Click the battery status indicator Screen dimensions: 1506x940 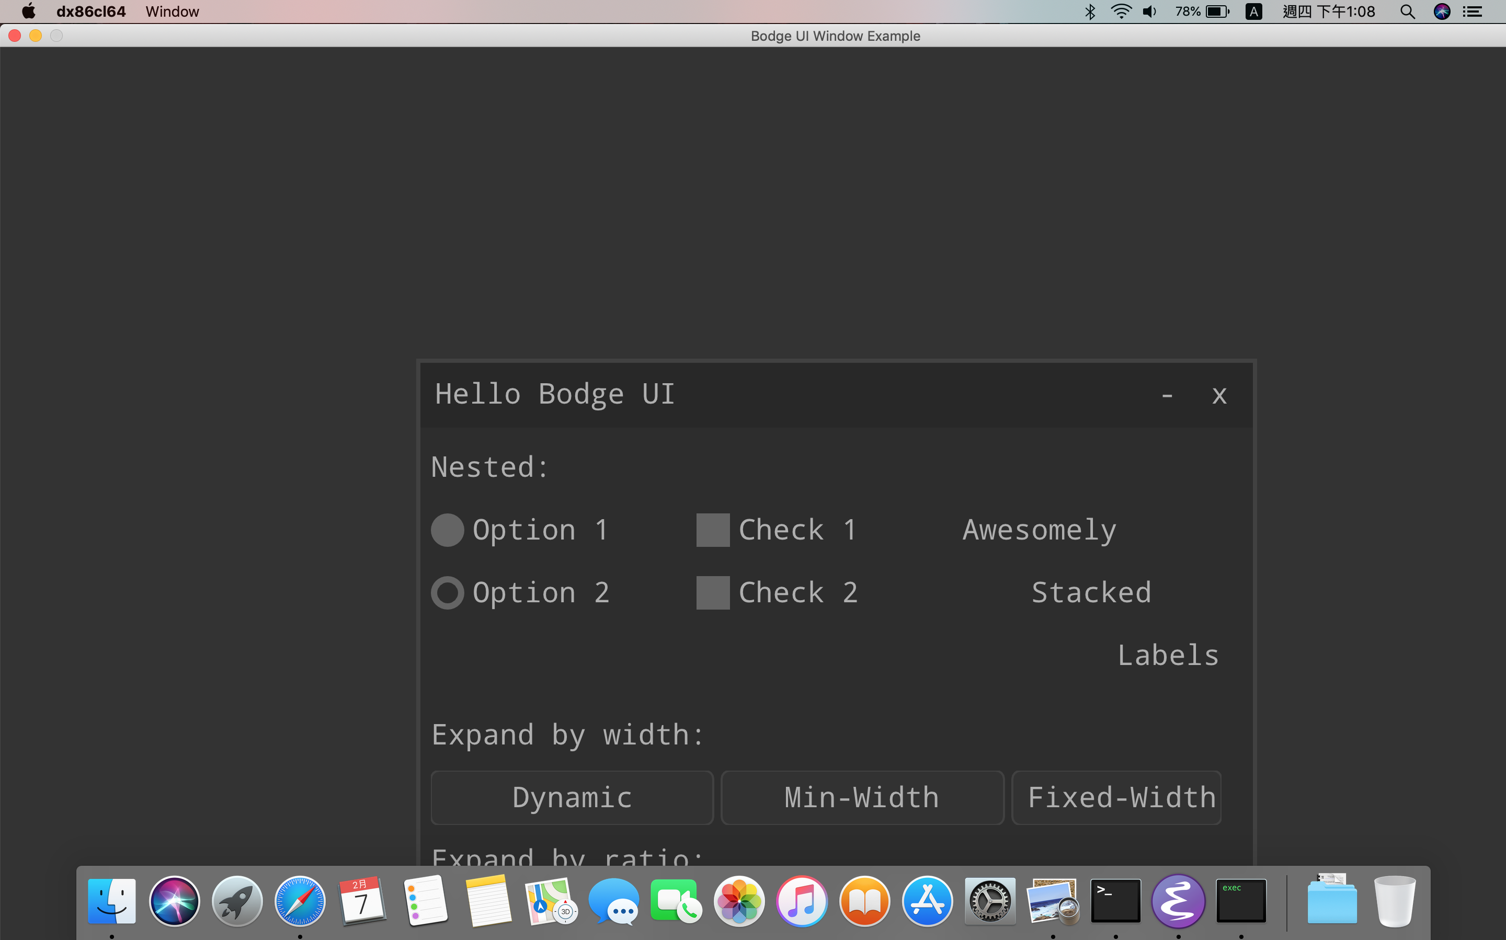point(1202,11)
